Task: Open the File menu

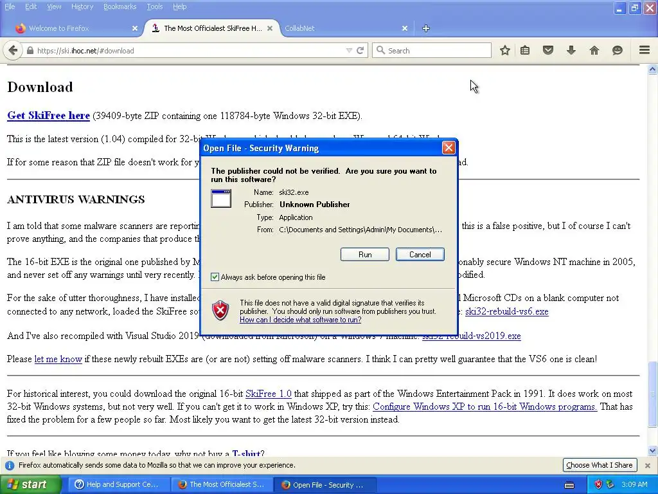Action: 10,6
